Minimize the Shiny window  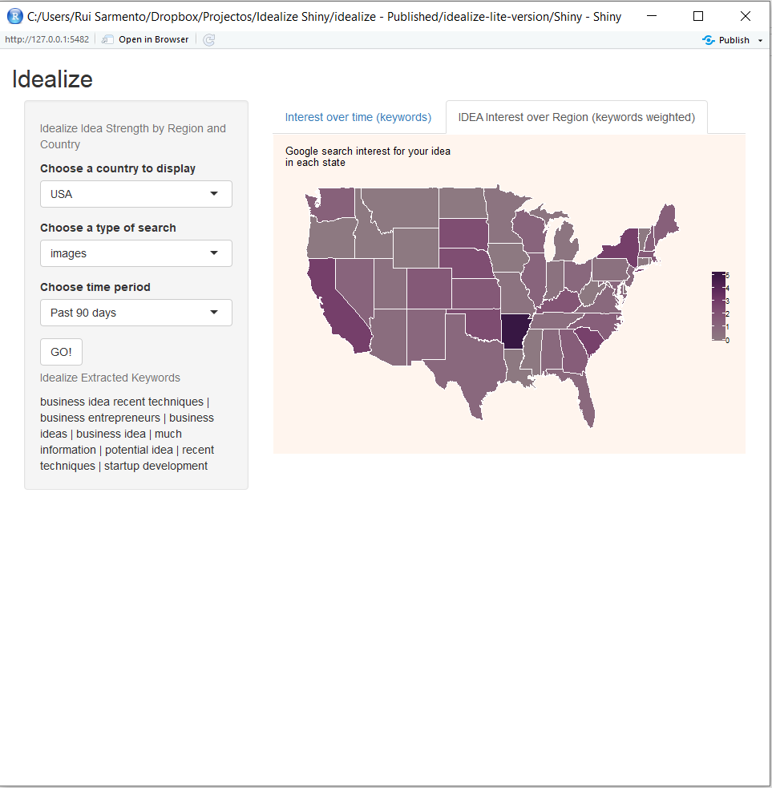tap(651, 16)
